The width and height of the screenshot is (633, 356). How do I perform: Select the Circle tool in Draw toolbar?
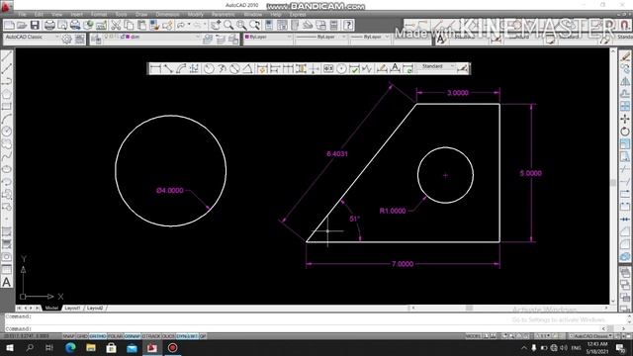(7, 132)
